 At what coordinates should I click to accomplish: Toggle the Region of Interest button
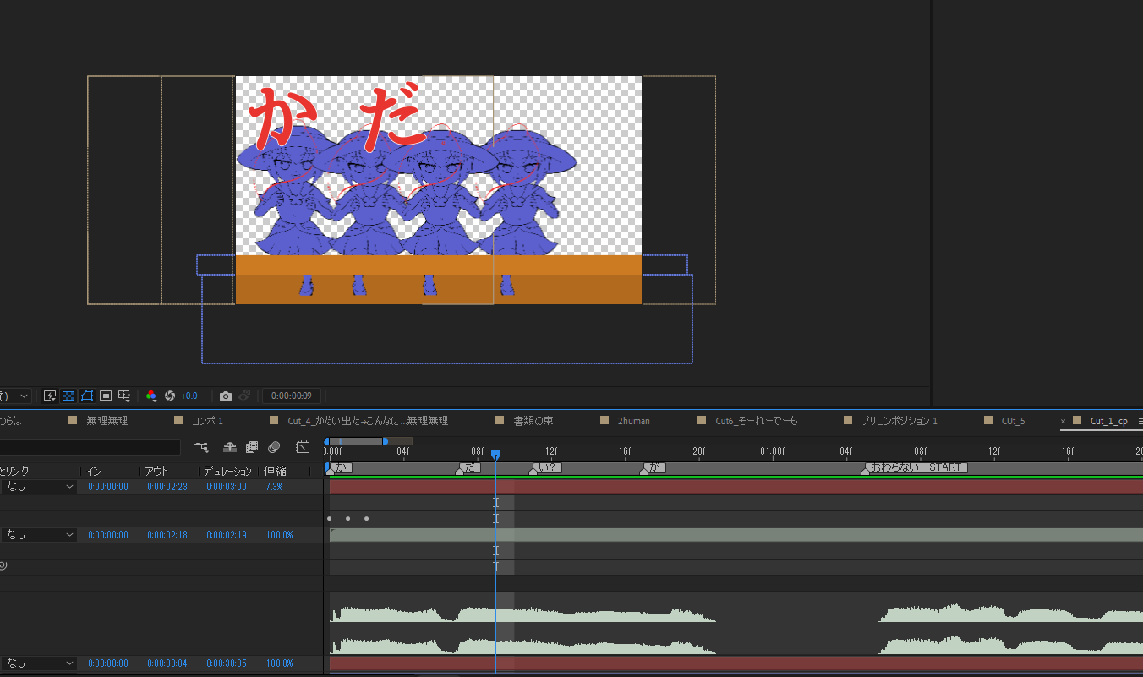[x=106, y=396]
